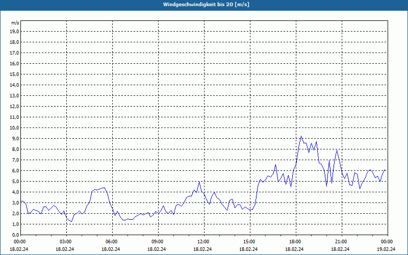Click the 15:00 time label

(x=249, y=242)
